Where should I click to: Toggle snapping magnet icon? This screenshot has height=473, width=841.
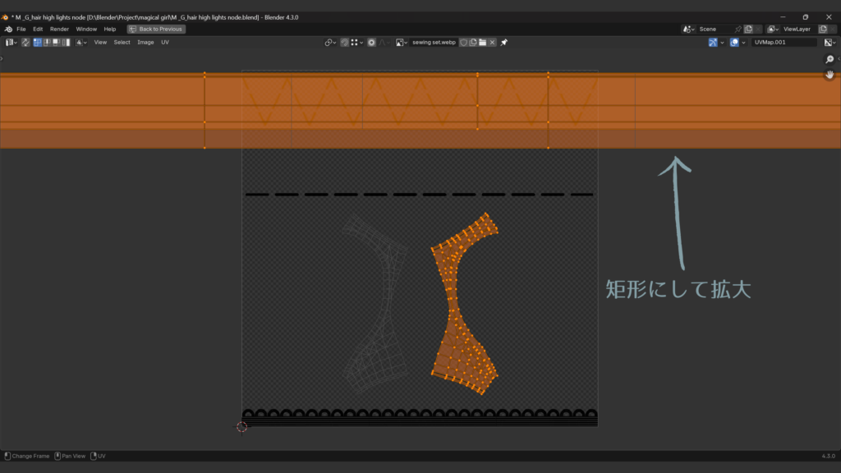pos(345,42)
